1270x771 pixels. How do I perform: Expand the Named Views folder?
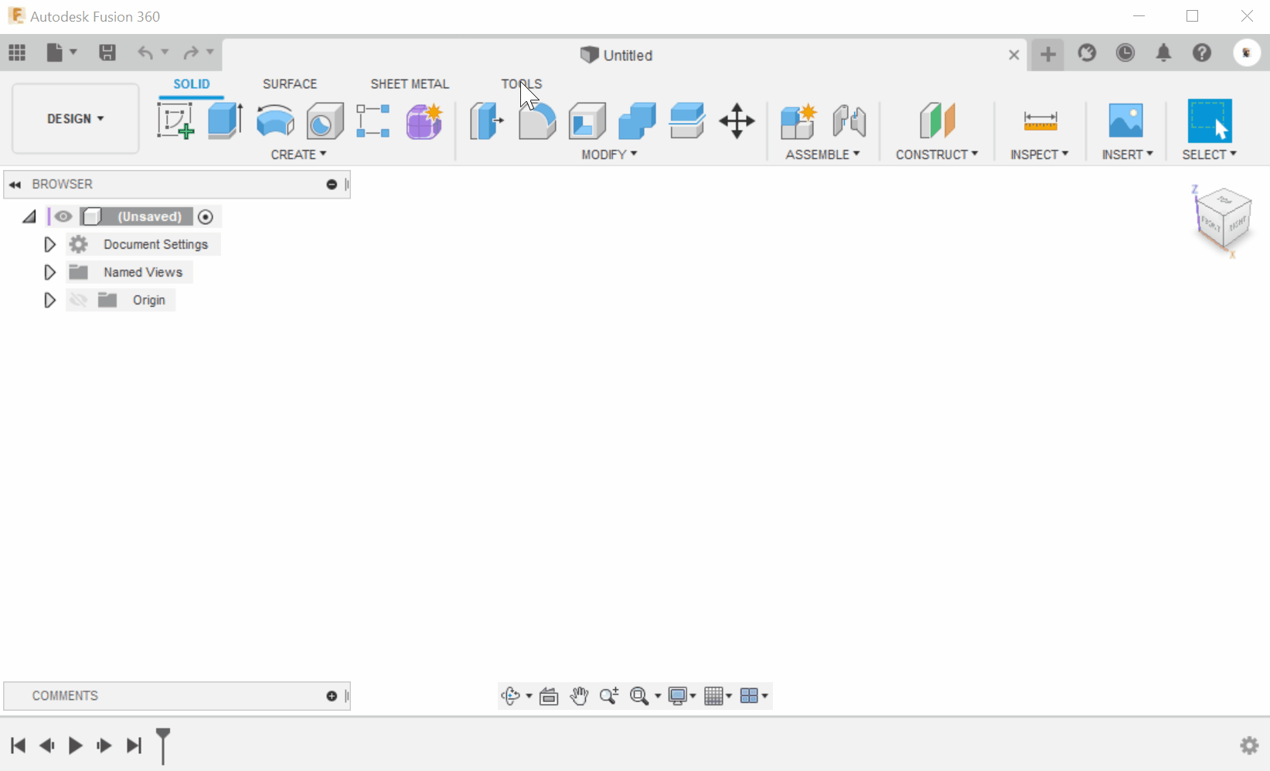coord(49,273)
